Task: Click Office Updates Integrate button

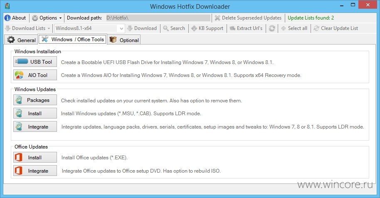Action: (x=35, y=171)
